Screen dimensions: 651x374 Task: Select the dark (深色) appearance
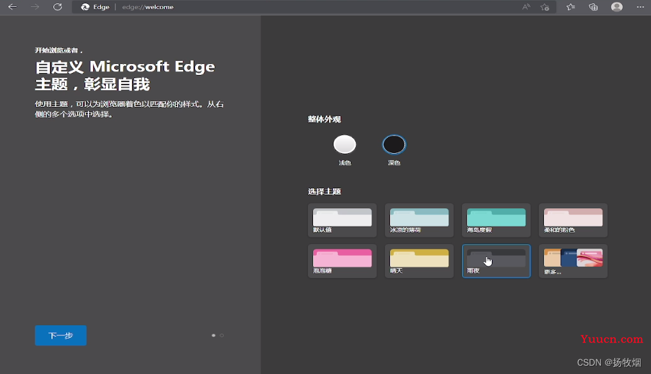[x=394, y=144]
